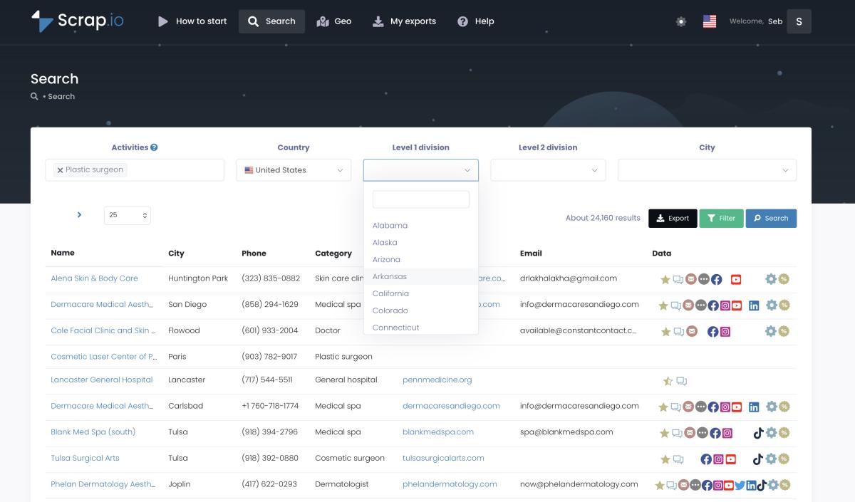Click the Facebook icon for Blank Med Spa
The width and height of the screenshot is (855, 502).
point(714,433)
